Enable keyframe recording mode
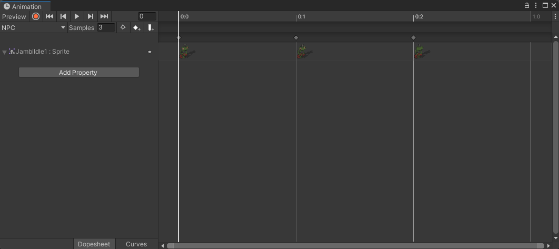 tap(36, 16)
